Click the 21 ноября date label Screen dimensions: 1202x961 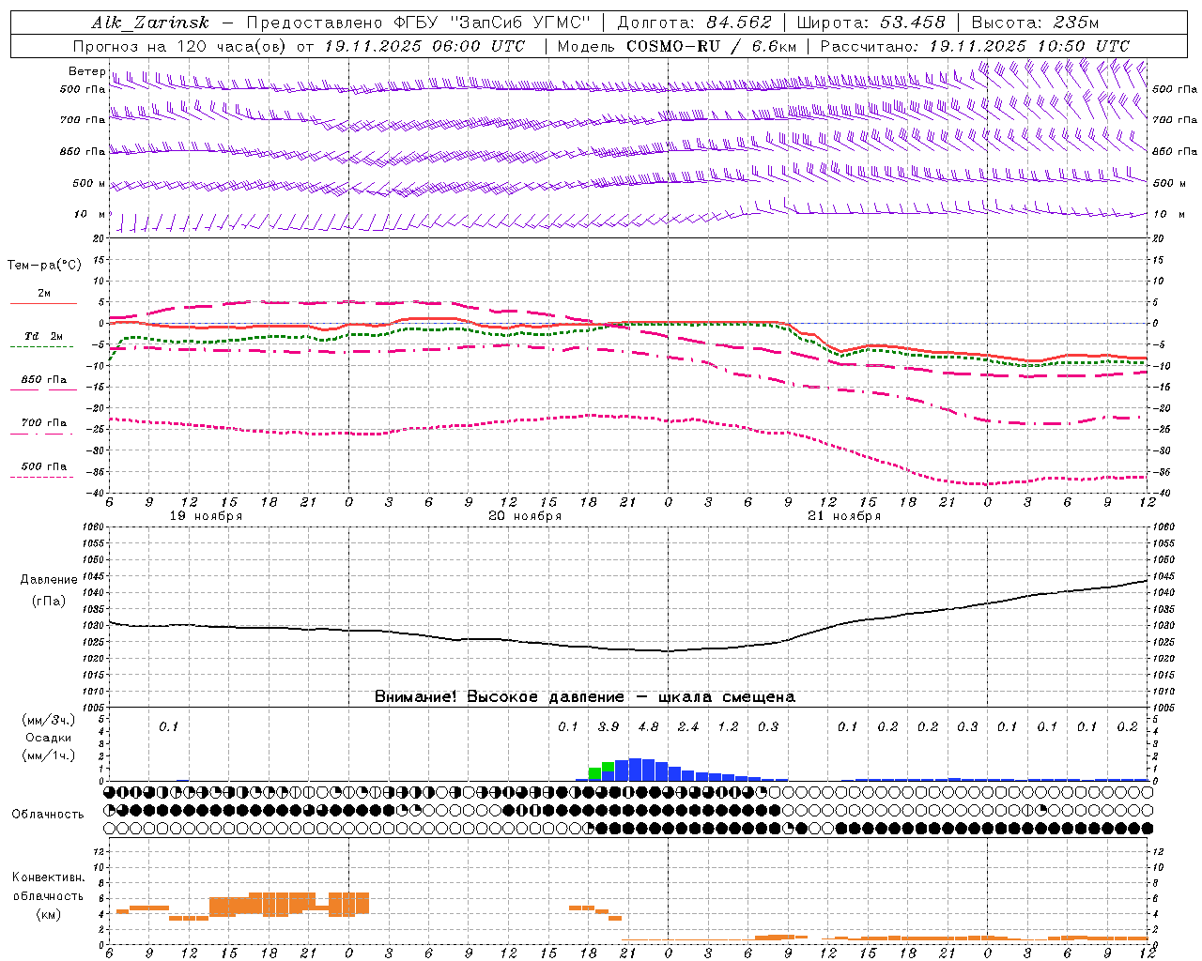tap(844, 516)
